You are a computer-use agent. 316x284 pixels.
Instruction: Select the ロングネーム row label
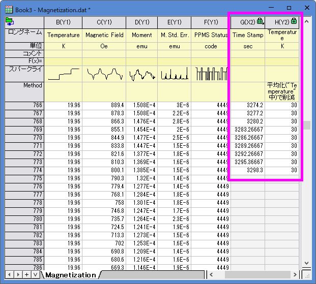coord(24,35)
